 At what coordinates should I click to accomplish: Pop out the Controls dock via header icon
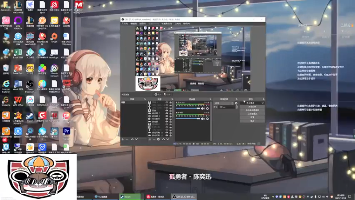point(264,99)
